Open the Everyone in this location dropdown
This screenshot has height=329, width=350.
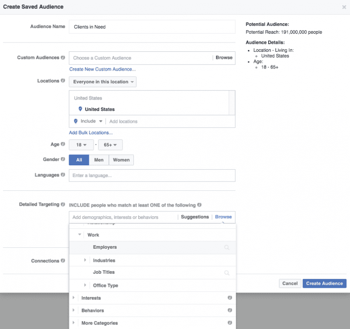click(103, 82)
